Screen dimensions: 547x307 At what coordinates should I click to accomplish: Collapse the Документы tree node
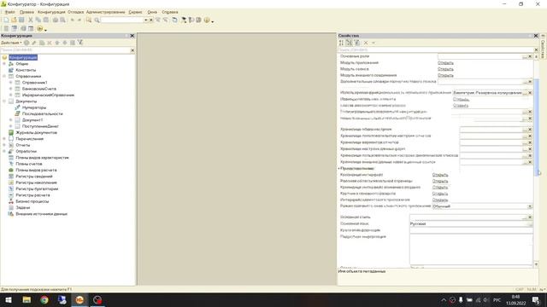[4, 101]
